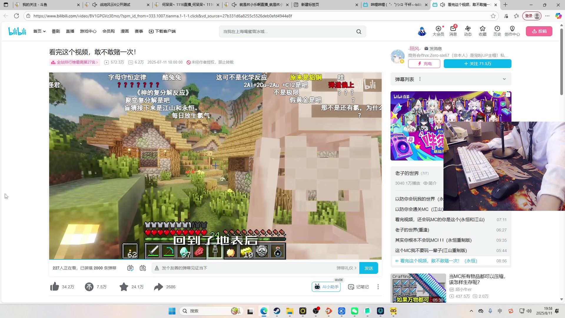Viewport: 565px width, 318px height.
Task: Mute tab audio on current video tab
Action: tap(442, 5)
